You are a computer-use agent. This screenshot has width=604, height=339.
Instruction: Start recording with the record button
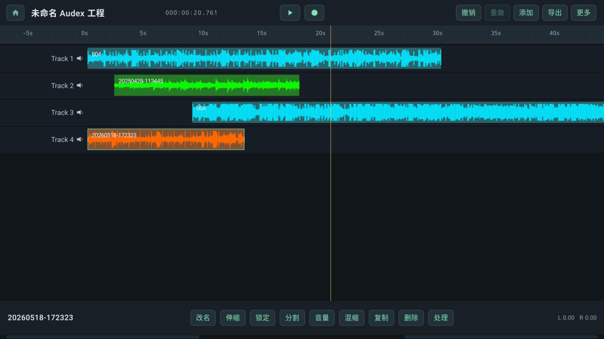point(314,13)
